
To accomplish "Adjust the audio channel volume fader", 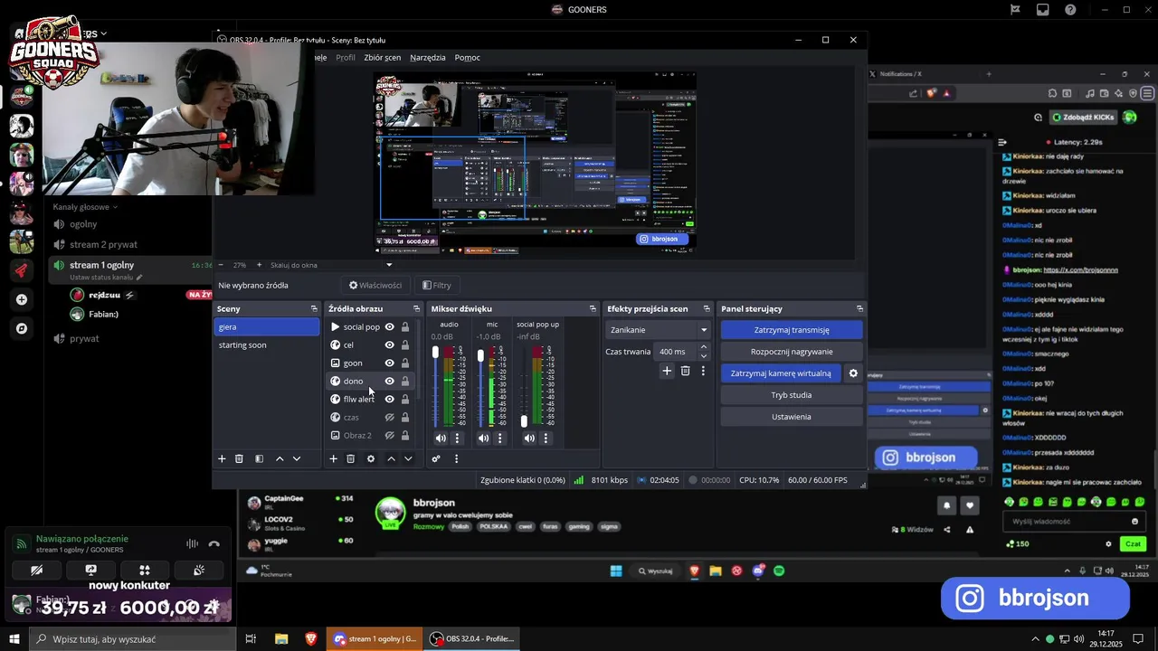I will (435, 352).
